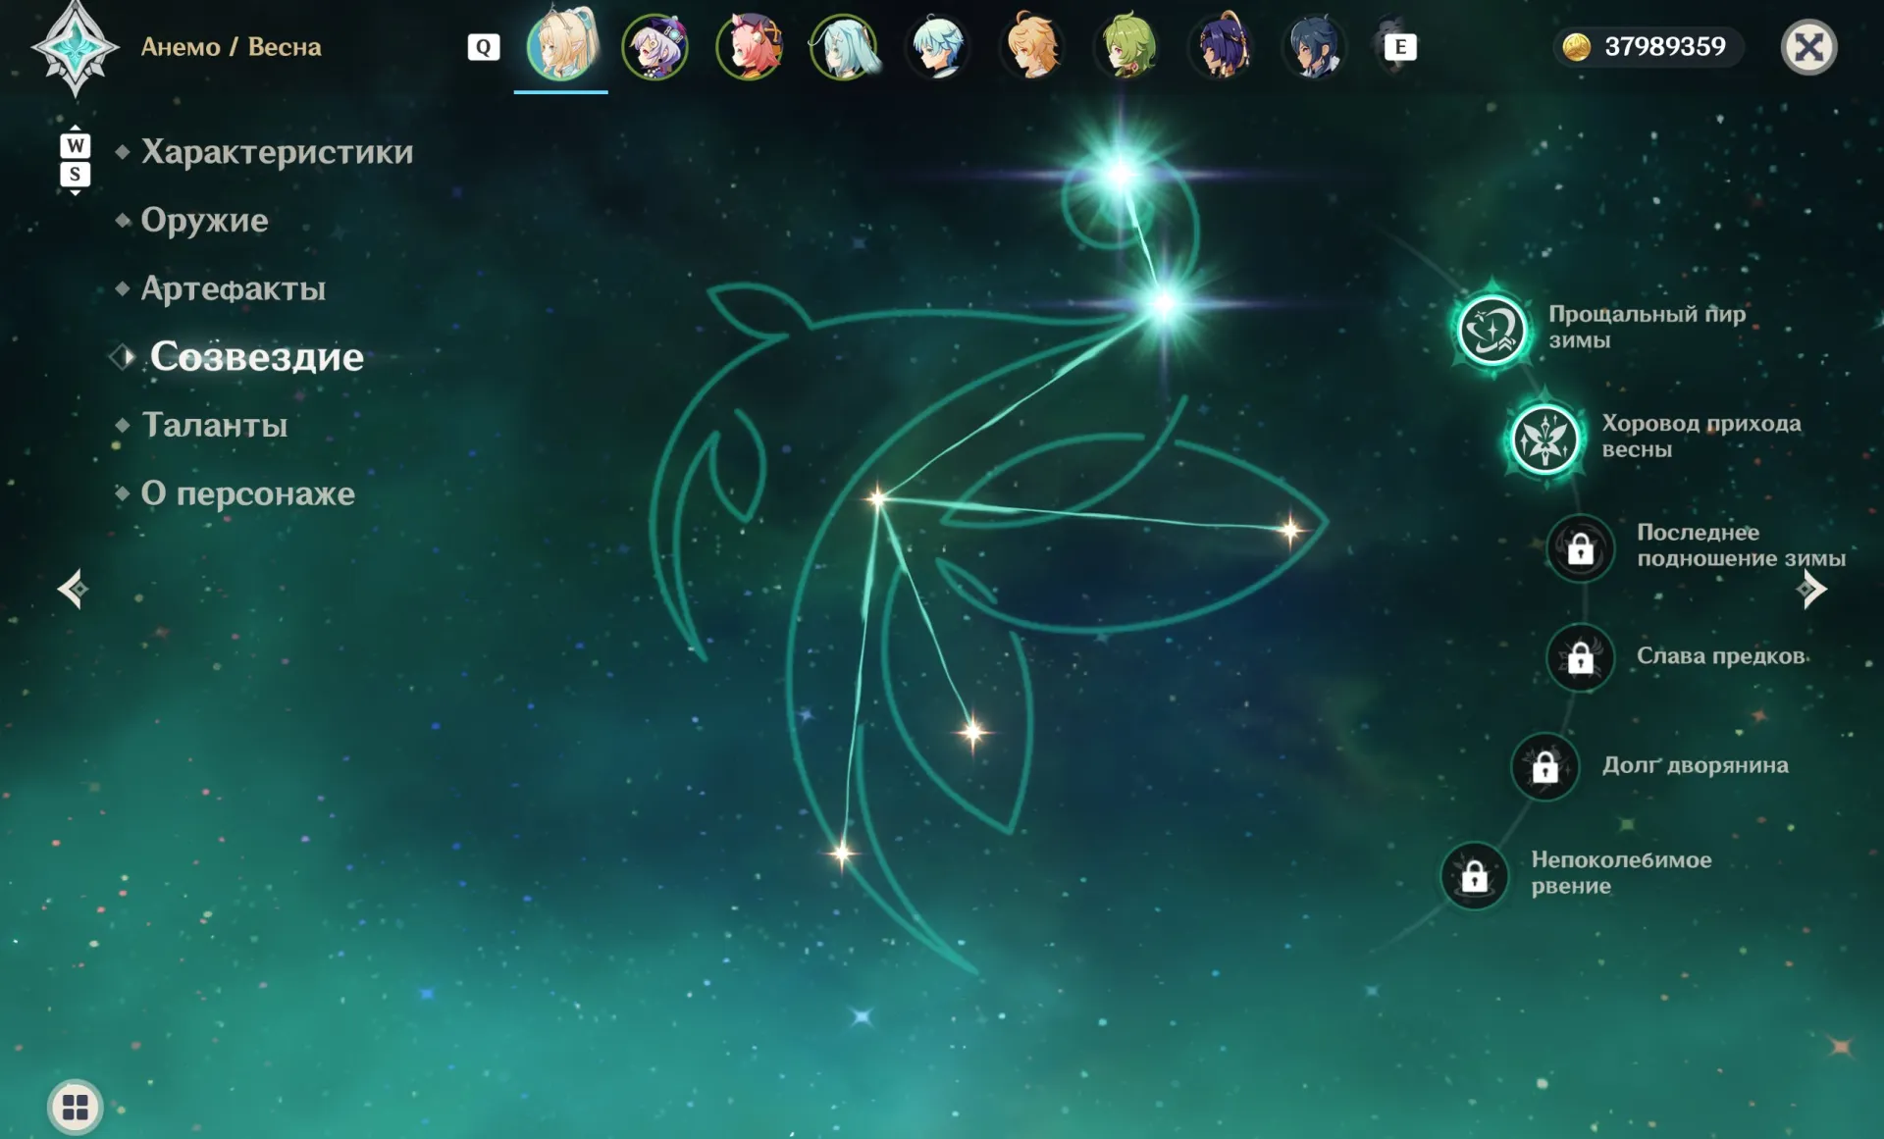The height and width of the screenshot is (1139, 1884).
Task: Open the Таланты menu item
Action: (214, 425)
